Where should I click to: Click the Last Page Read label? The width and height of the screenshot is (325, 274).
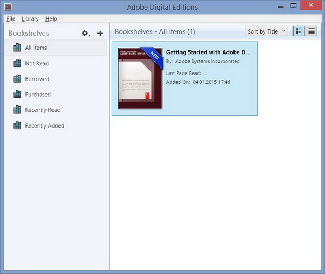(x=184, y=73)
